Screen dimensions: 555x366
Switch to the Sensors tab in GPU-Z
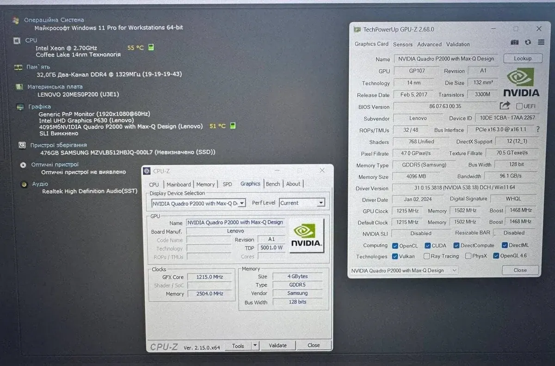[402, 44]
